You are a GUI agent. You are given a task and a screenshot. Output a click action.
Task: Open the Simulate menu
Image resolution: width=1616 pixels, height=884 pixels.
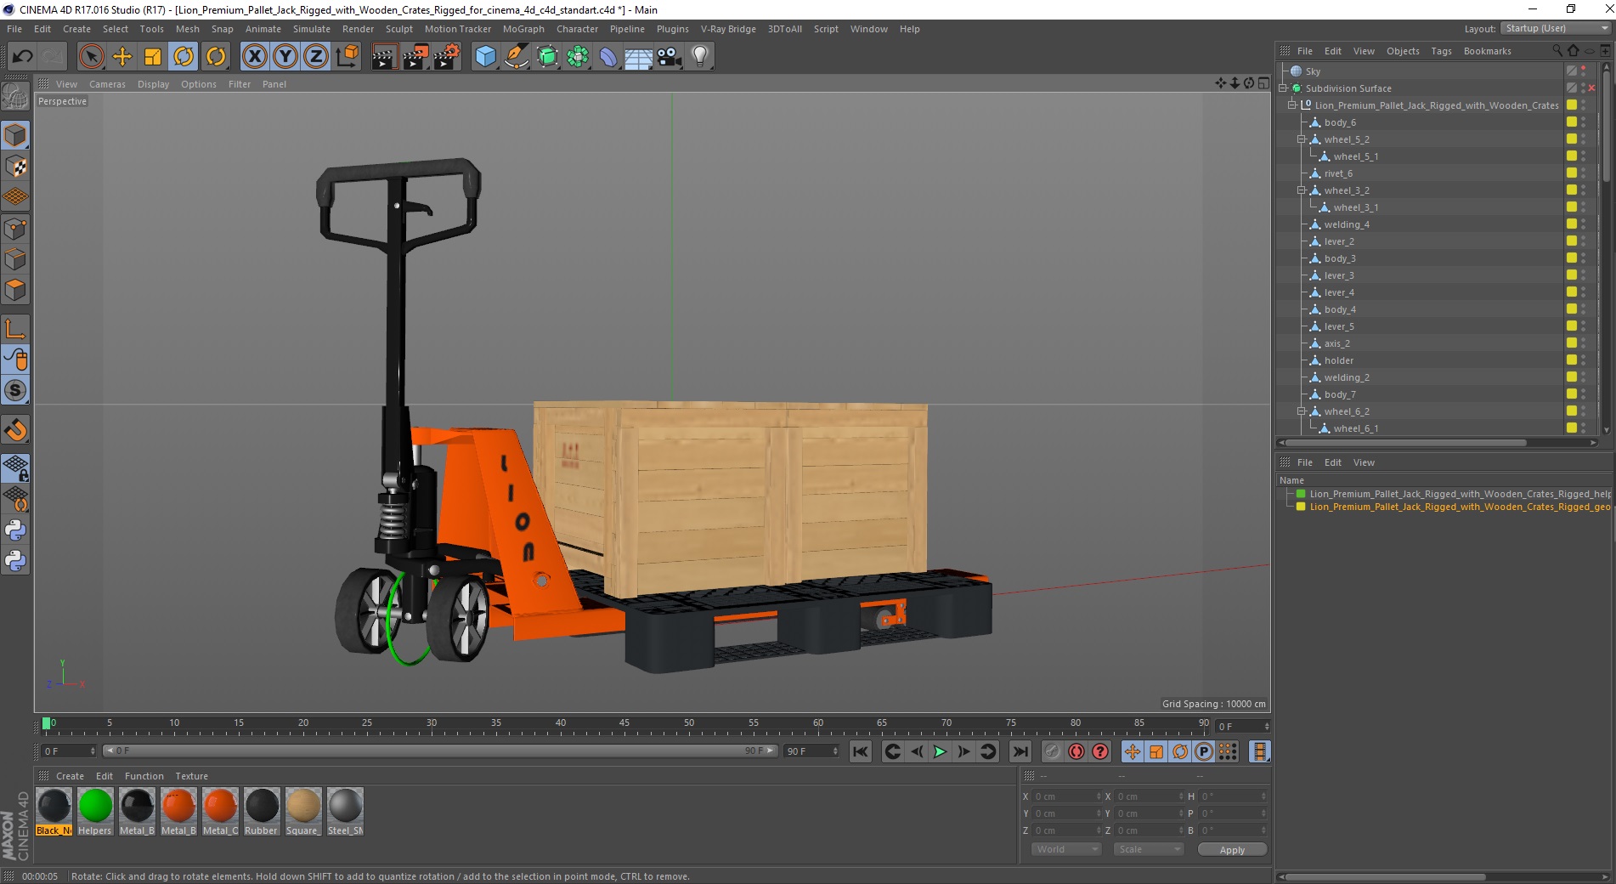[x=311, y=29]
